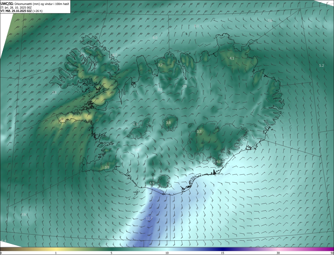Click the 3.7 value on the northern peninsula

(x=160, y=65)
